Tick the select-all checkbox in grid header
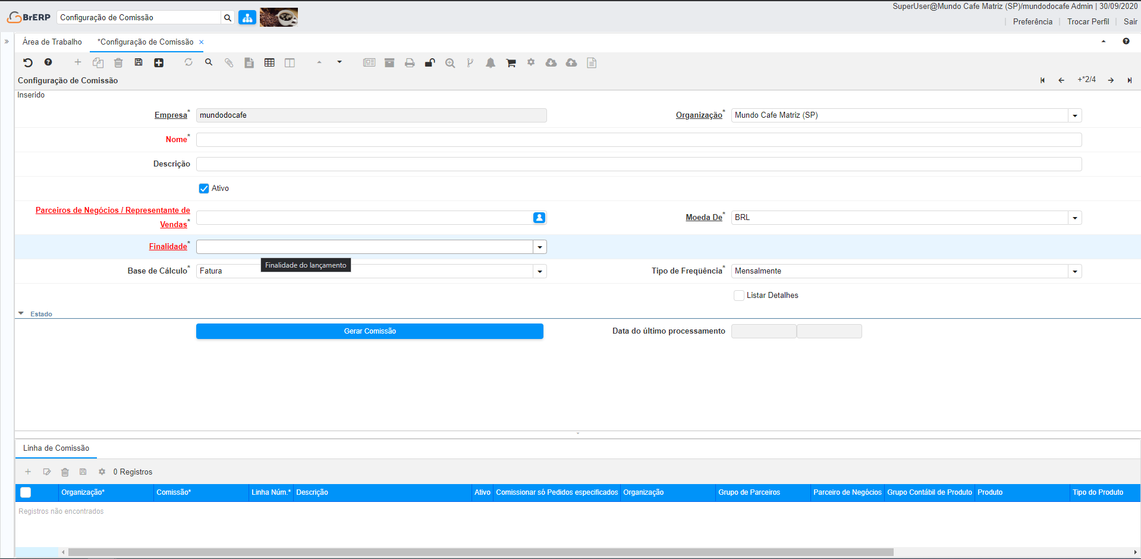Viewport: 1141px width, 559px height. click(26, 492)
